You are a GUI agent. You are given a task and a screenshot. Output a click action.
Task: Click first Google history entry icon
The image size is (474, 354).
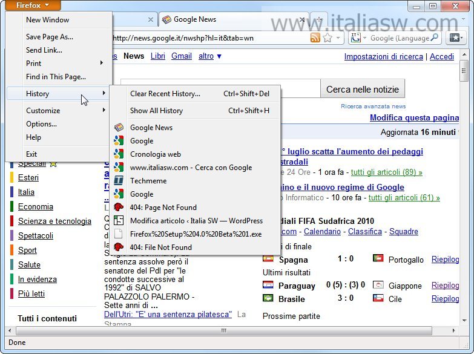click(x=119, y=140)
